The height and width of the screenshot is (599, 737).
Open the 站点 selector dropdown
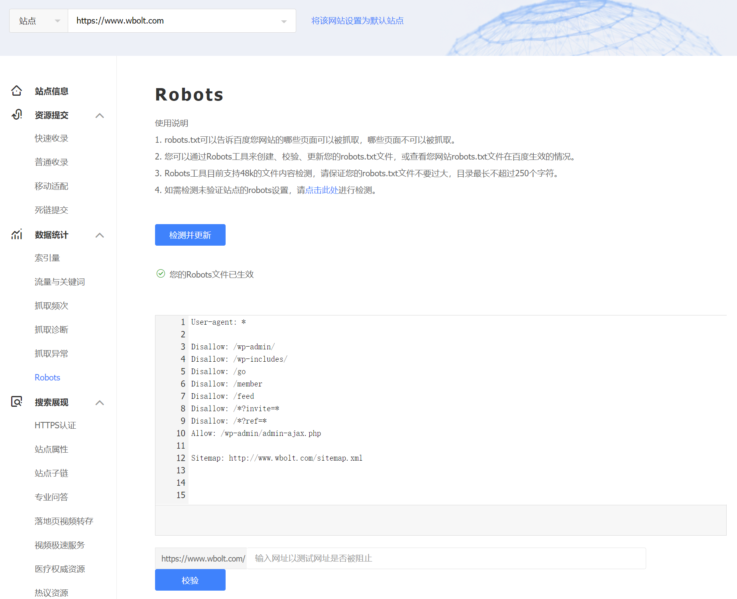(x=38, y=20)
